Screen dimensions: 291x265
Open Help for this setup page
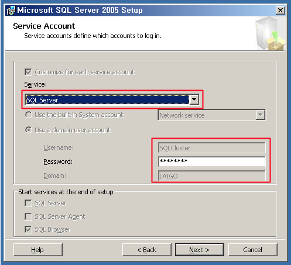coord(38,250)
